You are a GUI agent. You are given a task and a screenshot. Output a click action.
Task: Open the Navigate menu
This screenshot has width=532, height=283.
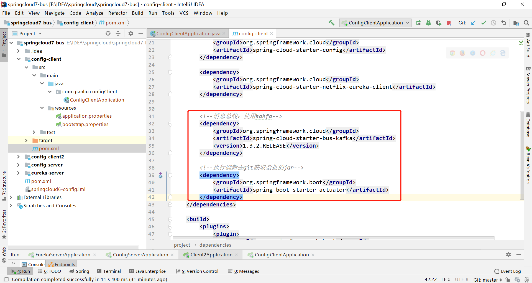(x=54, y=13)
